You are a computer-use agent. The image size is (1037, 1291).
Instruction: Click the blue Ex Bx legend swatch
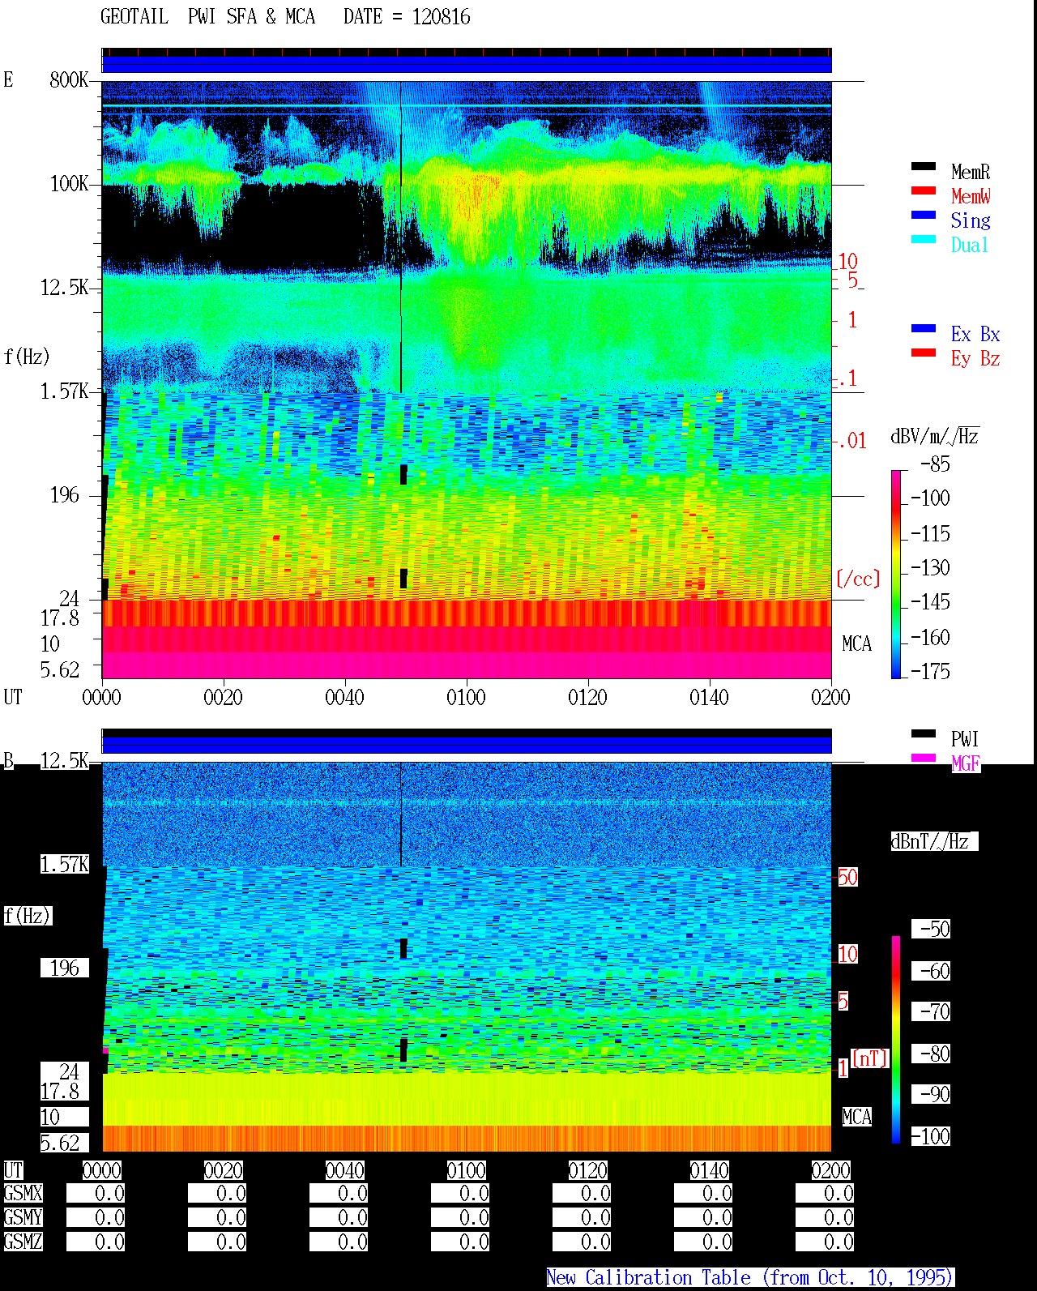pos(924,329)
